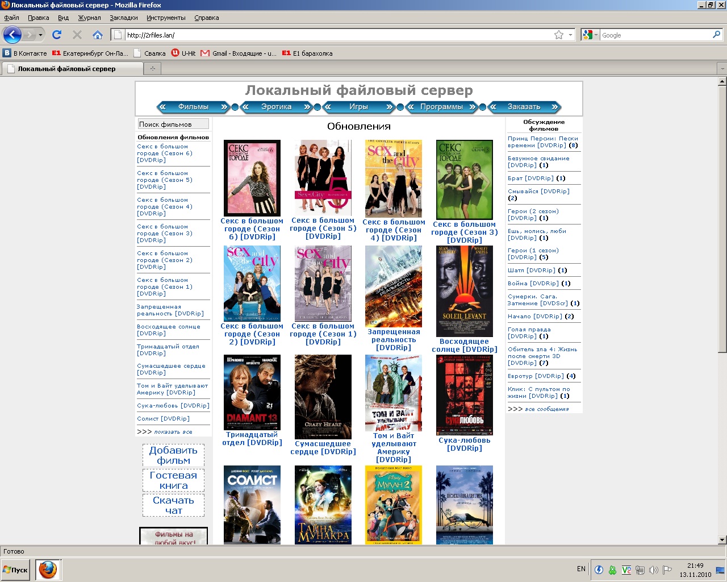Open the Брат [DVDRip] discussion link
This screenshot has width=727, height=582.
[530, 178]
